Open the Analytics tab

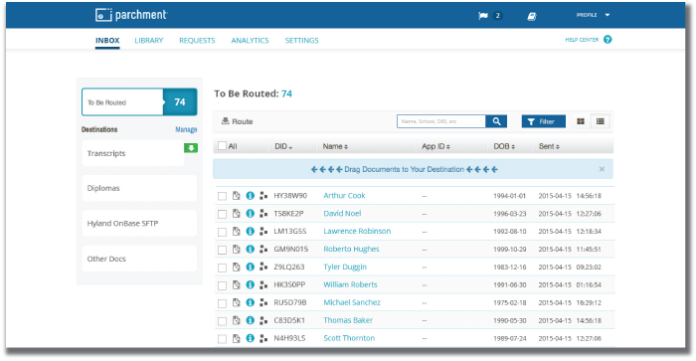tap(250, 41)
